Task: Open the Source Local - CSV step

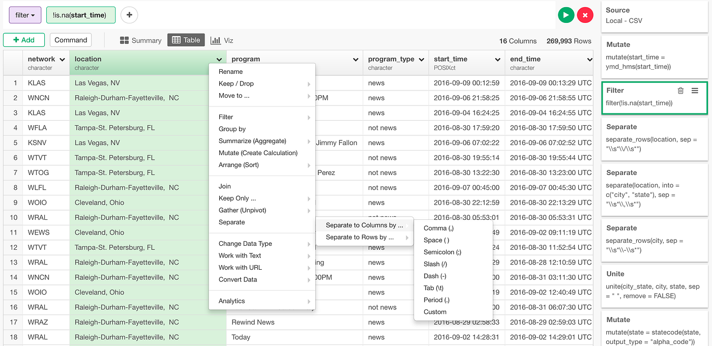Action: (x=655, y=15)
